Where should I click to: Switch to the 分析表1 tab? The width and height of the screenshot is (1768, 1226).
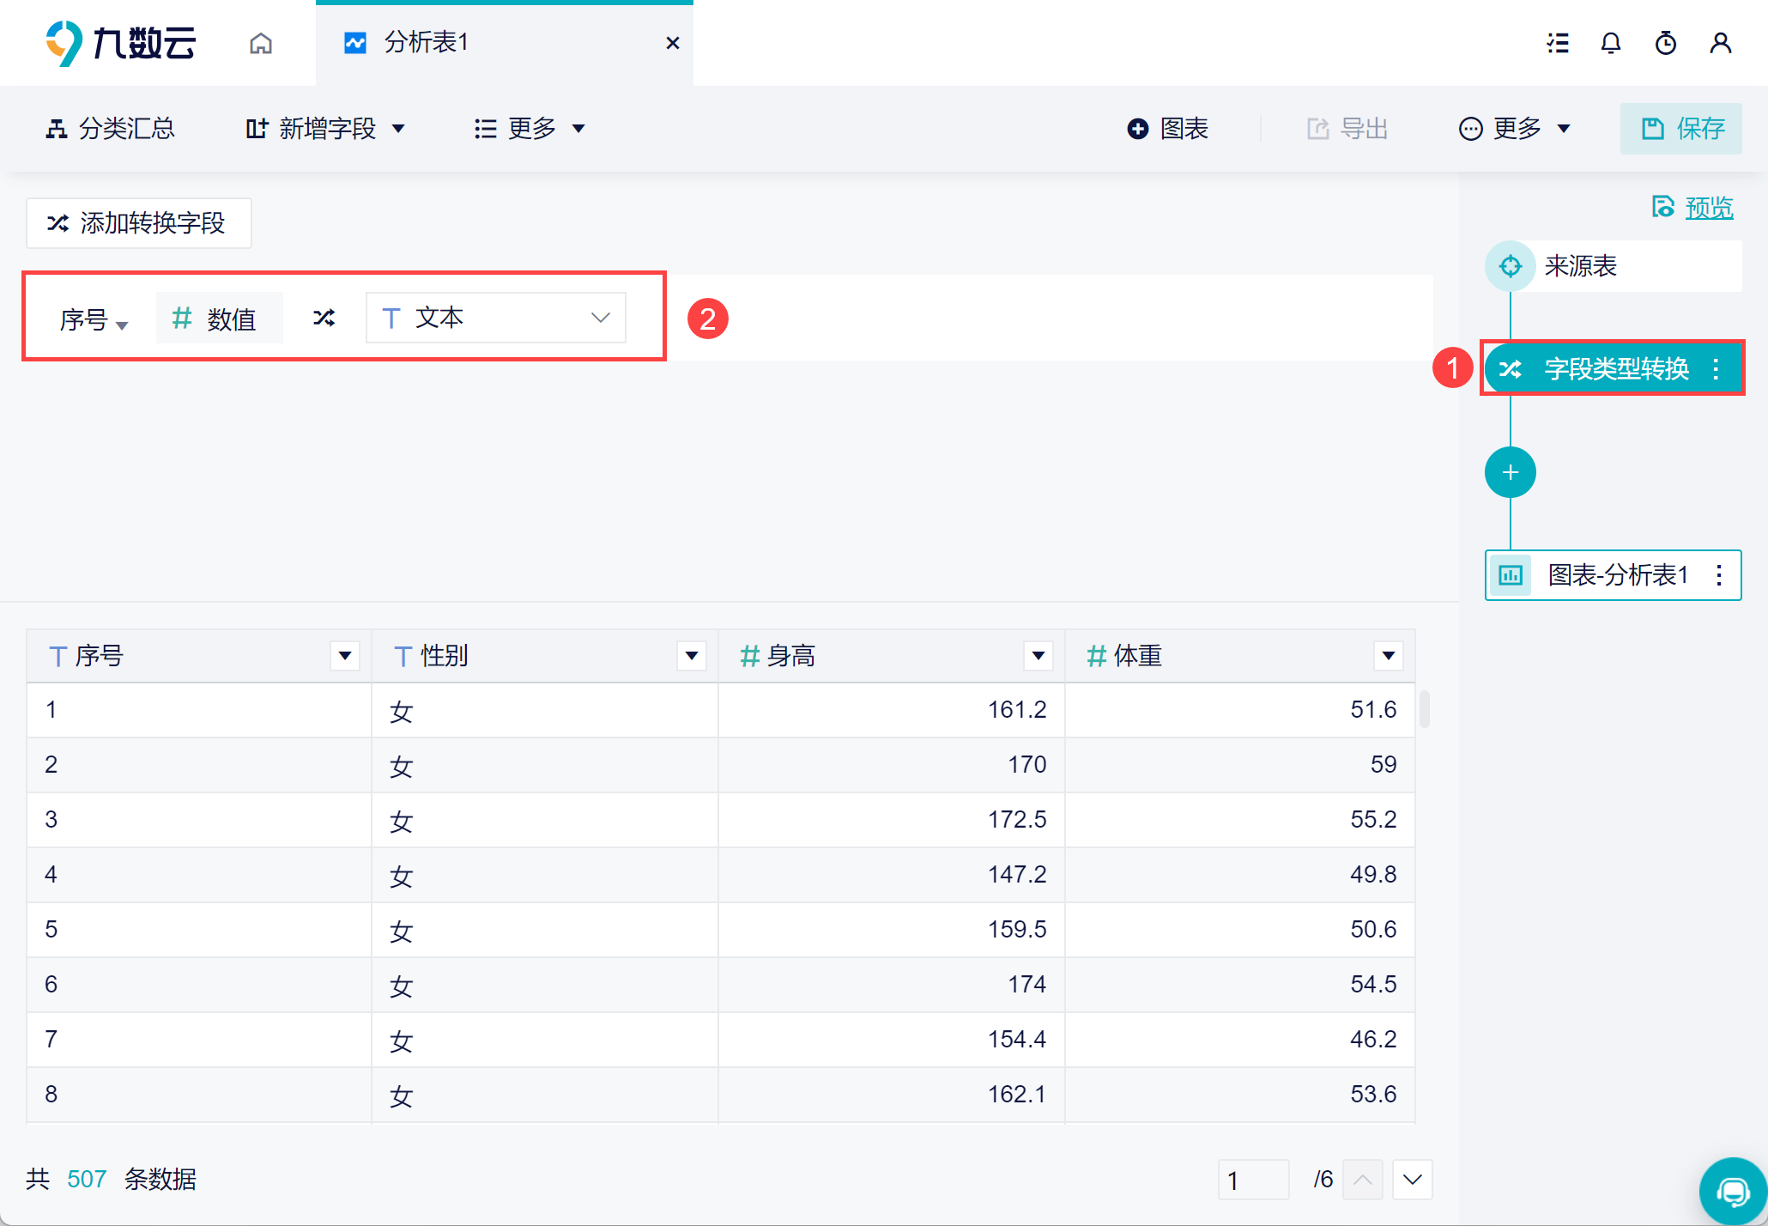427,43
